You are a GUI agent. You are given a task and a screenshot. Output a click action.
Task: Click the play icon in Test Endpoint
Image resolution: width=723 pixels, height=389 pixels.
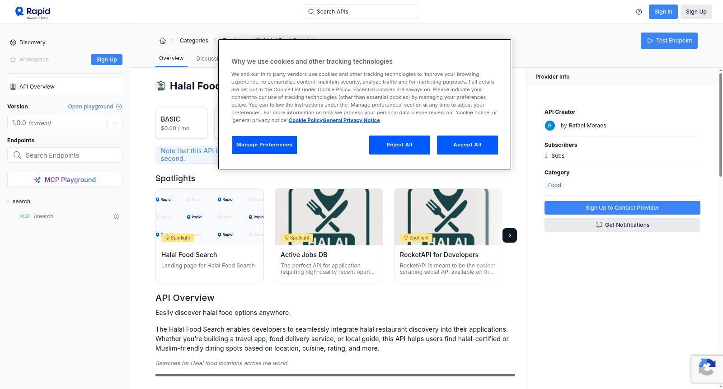click(650, 41)
